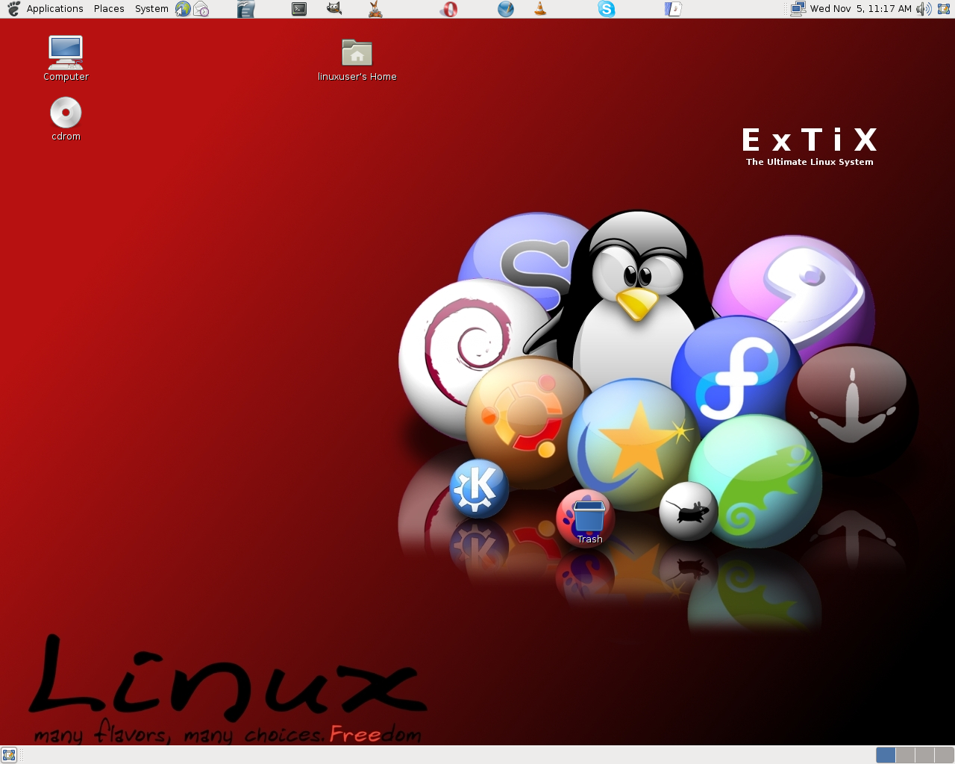The width and height of the screenshot is (955, 764).
Task: Select the Trash desktop icon
Action: point(589,522)
